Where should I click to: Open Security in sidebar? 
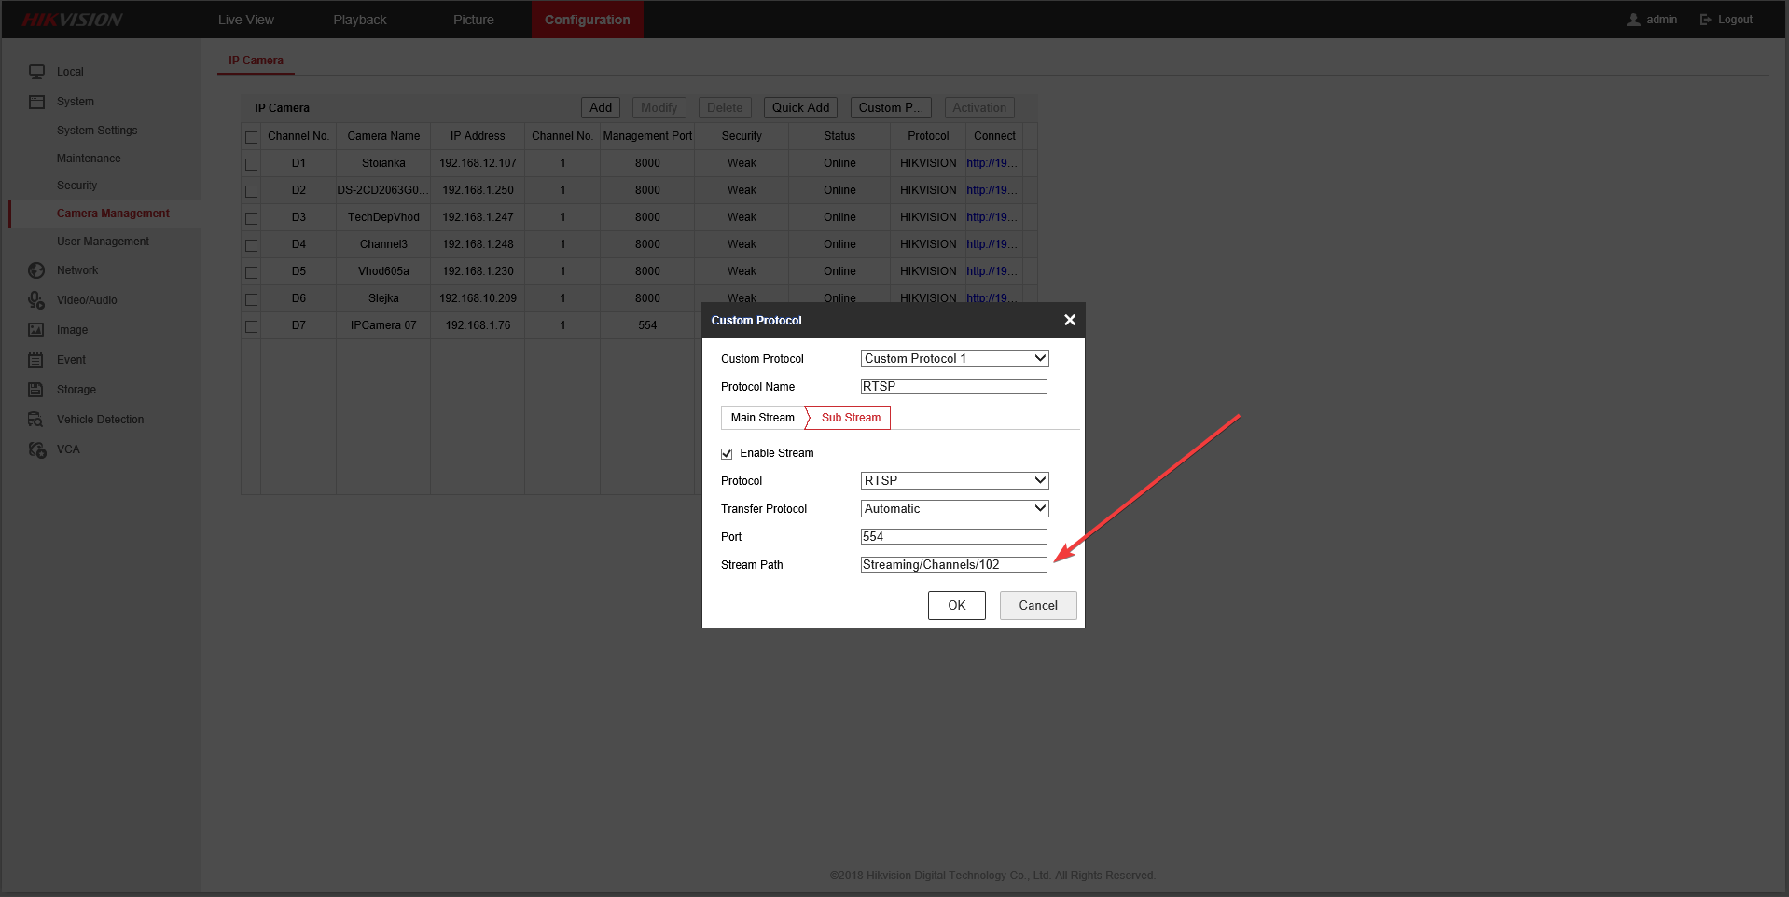tap(76, 186)
